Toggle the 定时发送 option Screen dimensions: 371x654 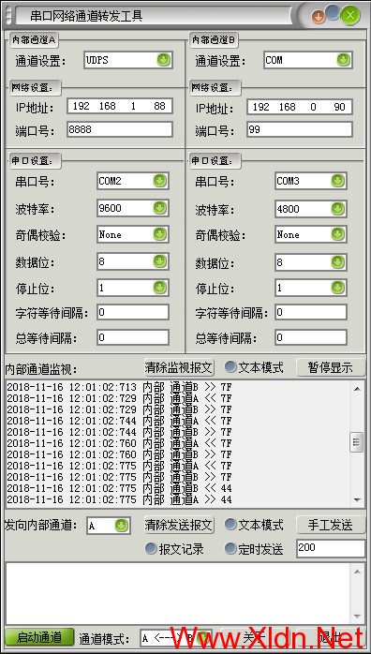coord(254,549)
